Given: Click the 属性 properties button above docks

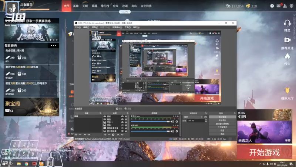Looking at the screenshot, I should coord(119,109).
